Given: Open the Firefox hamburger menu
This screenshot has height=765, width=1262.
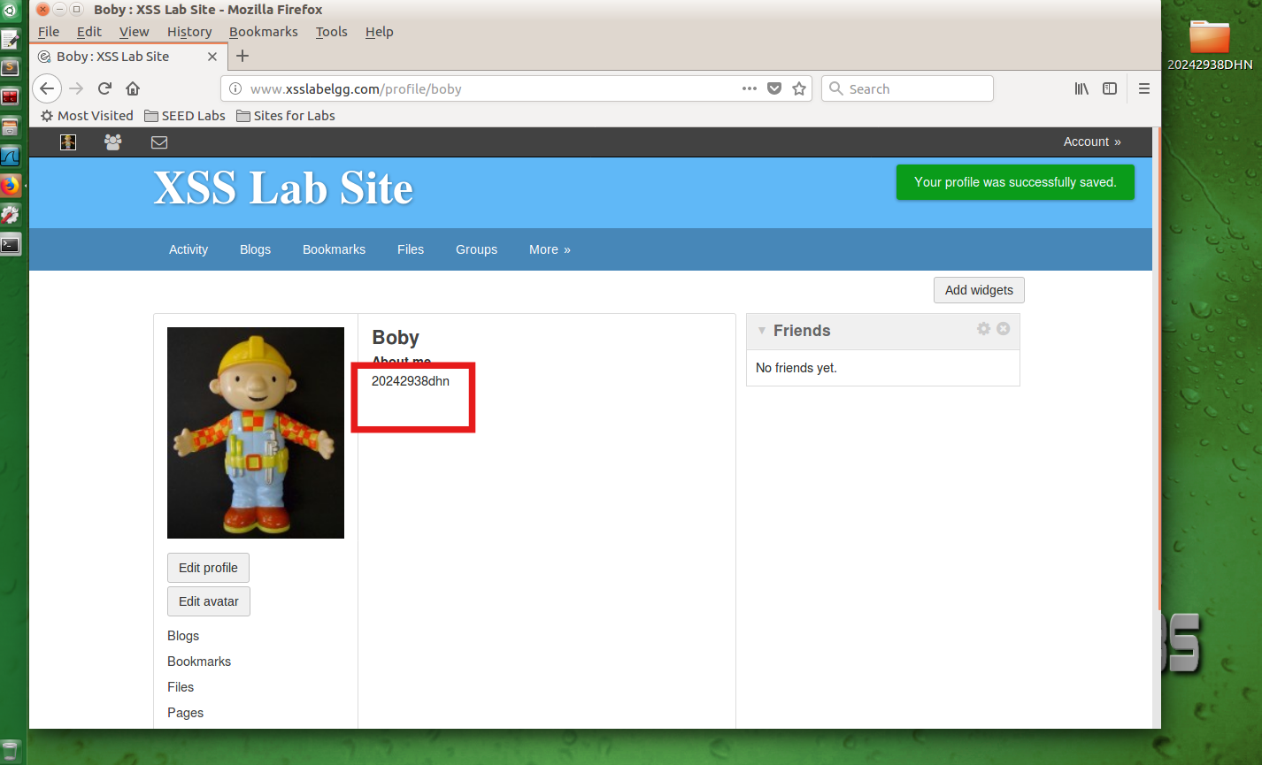Looking at the screenshot, I should point(1143,88).
